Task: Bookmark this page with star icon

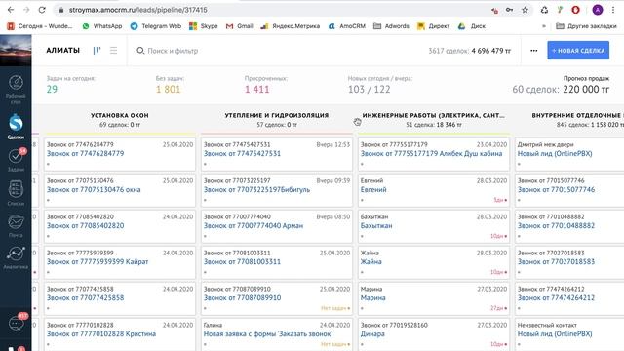Action: pyautogui.click(x=525, y=10)
